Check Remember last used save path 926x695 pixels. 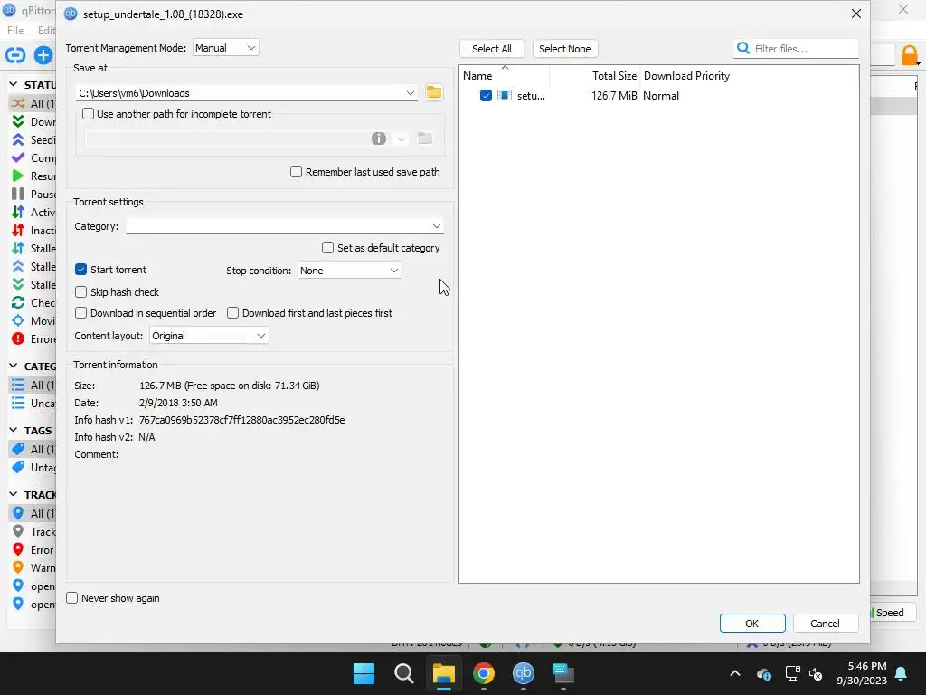point(296,171)
